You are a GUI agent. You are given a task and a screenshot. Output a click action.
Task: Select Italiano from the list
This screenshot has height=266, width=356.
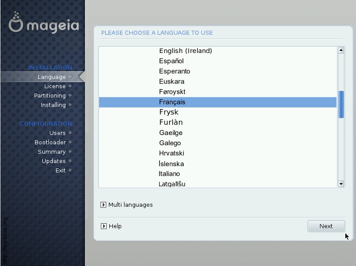pyautogui.click(x=169, y=174)
